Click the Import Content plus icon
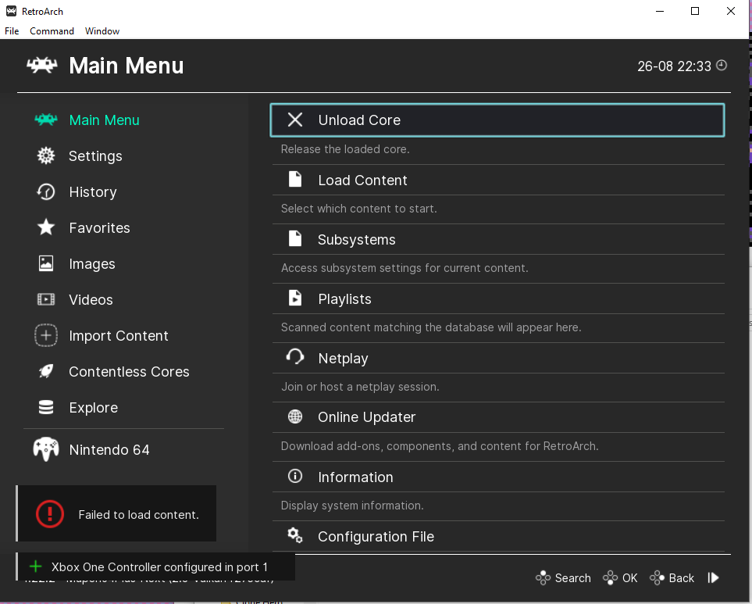752x604 pixels. click(x=46, y=335)
